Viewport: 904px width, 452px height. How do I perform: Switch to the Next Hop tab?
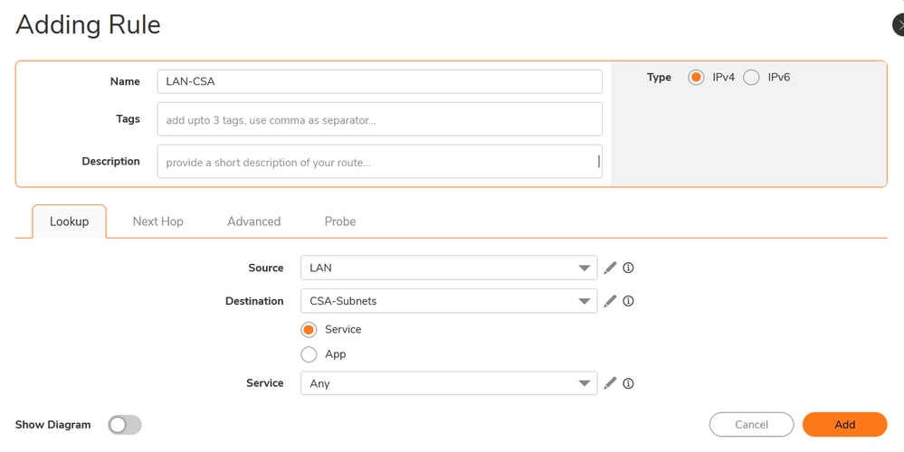pos(157,221)
